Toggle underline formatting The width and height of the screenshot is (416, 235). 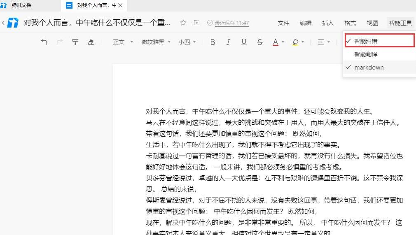pos(244,42)
